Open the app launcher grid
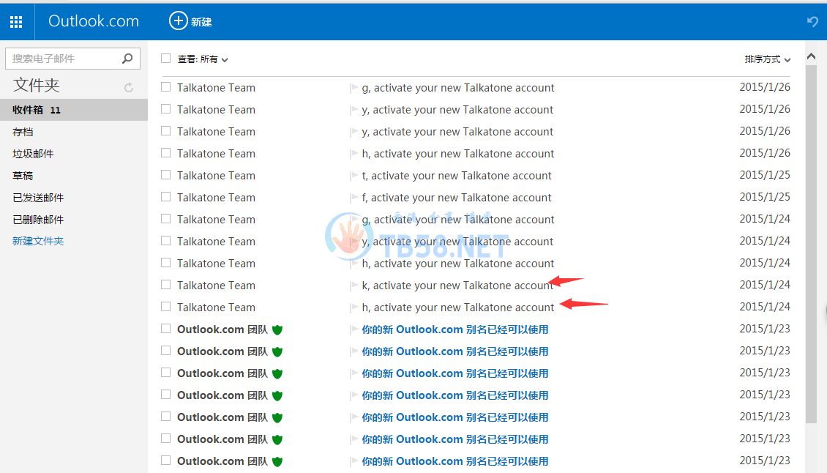The height and width of the screenshot is (473, 827). 16,22
